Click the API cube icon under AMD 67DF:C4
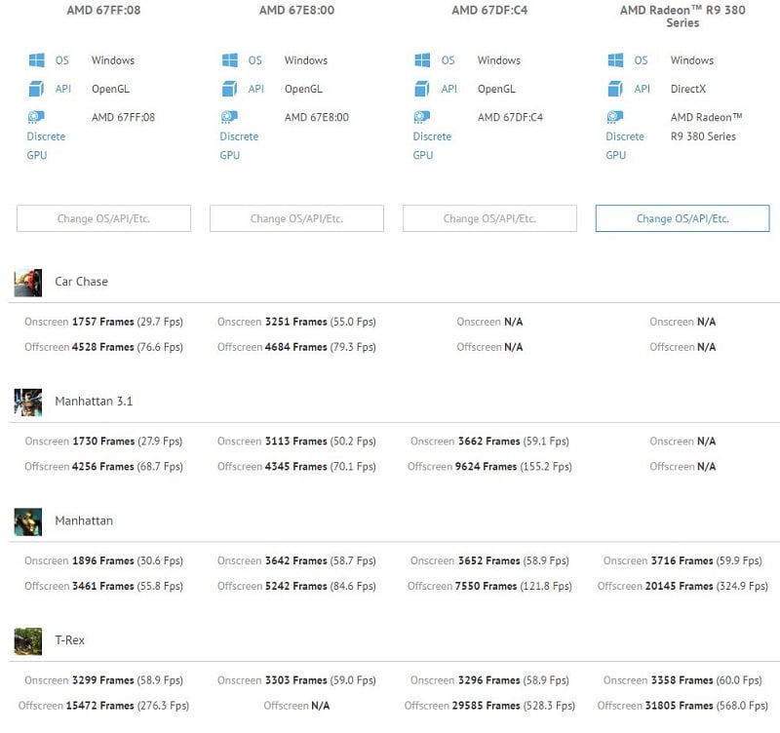 [422, 89]
